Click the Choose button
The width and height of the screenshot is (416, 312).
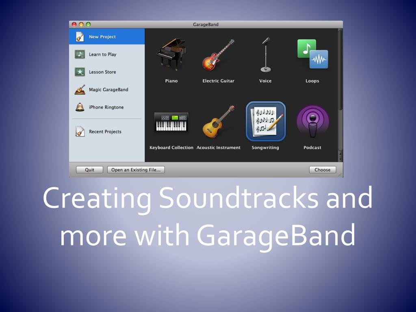[323, 170]
